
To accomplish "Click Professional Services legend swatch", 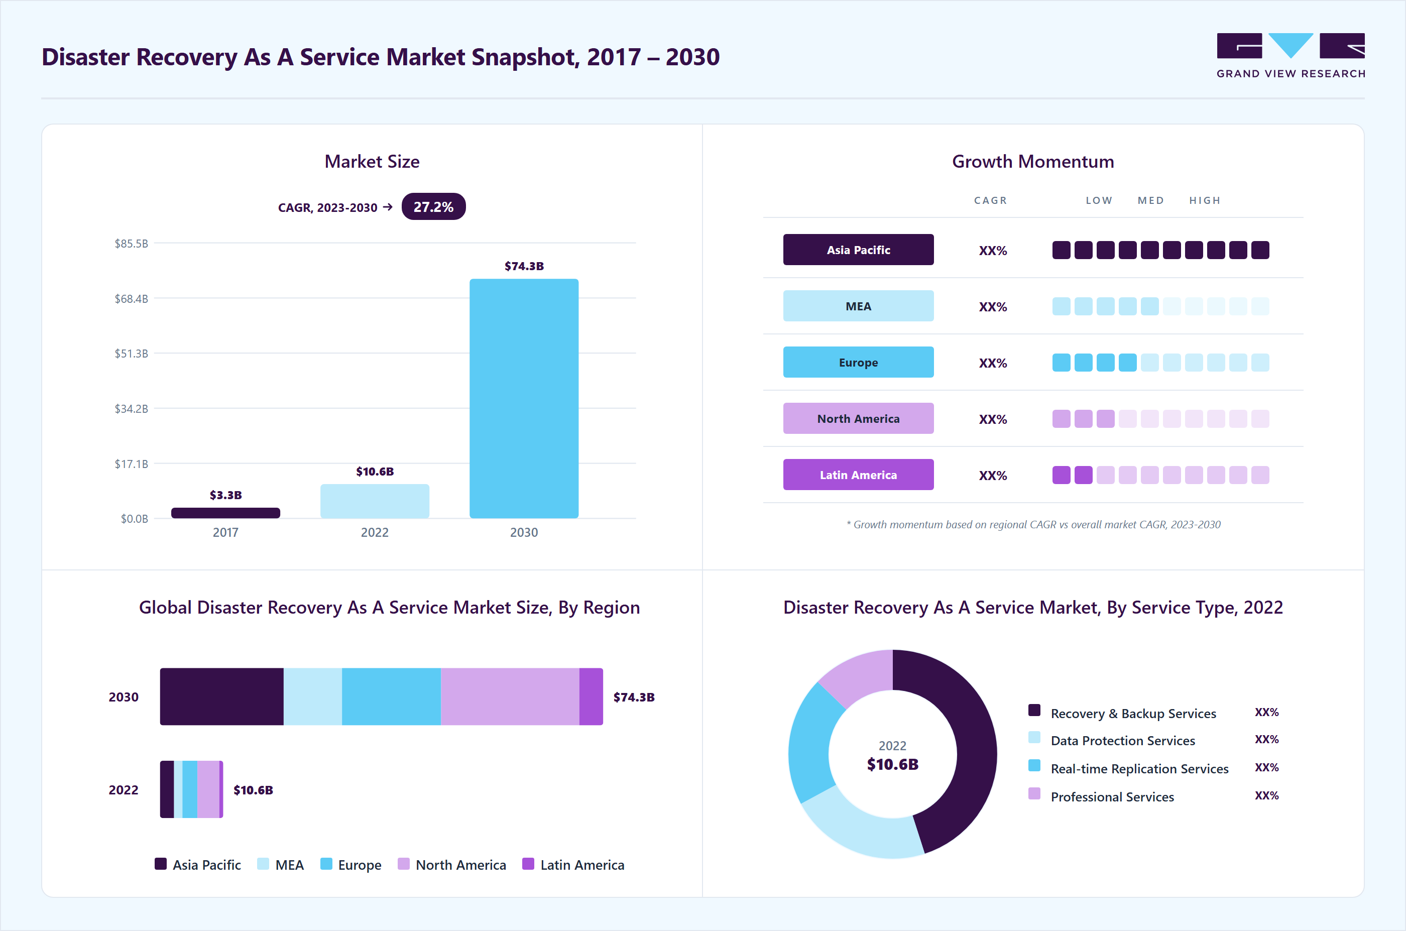I will click(1034, 794).
